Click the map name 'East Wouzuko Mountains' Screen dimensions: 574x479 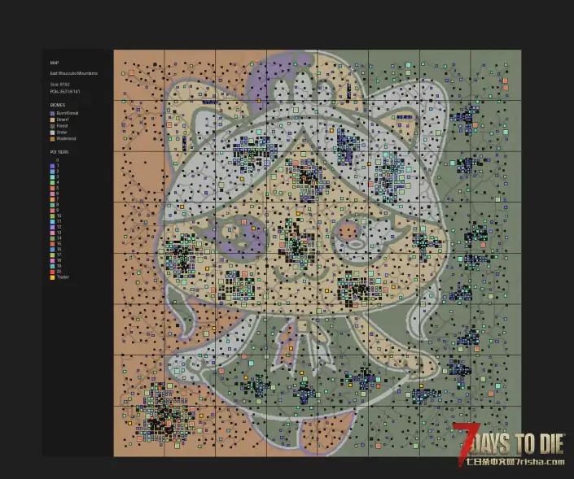tap(74, 73)
